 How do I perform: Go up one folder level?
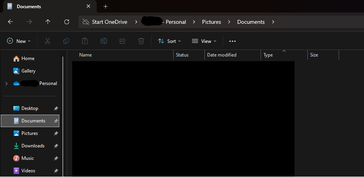(x=48, y=22)
